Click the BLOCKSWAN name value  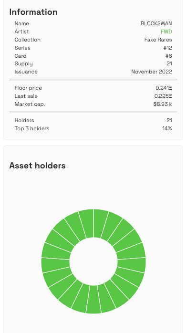[x=156, y=23]
